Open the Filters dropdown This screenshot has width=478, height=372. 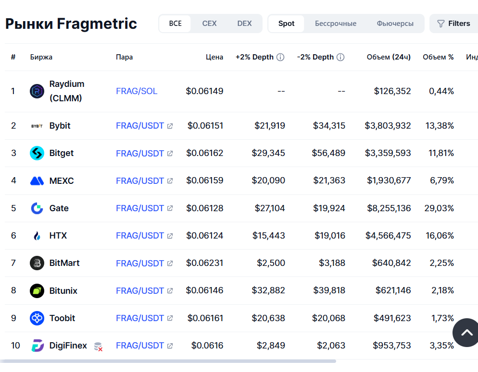[453, 24]
